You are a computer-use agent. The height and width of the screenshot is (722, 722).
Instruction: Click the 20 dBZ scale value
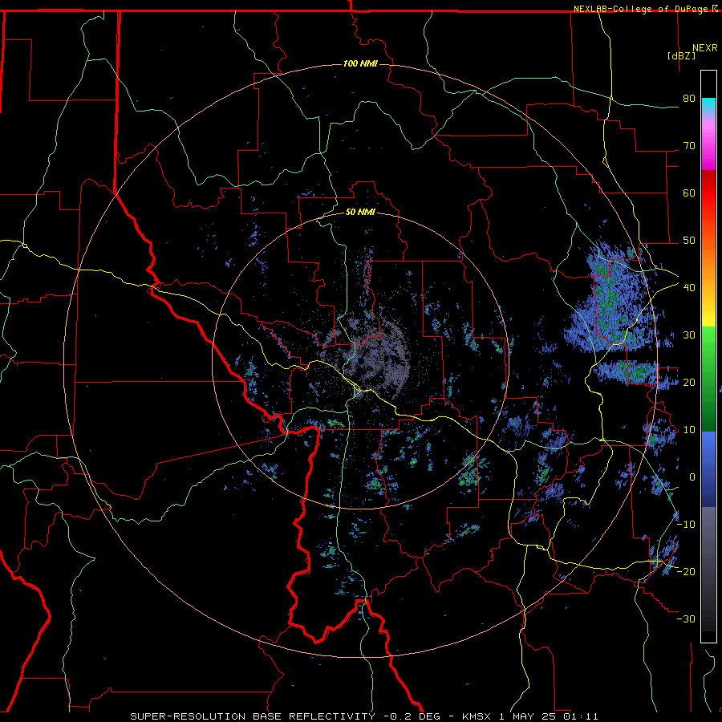[689, 383]
